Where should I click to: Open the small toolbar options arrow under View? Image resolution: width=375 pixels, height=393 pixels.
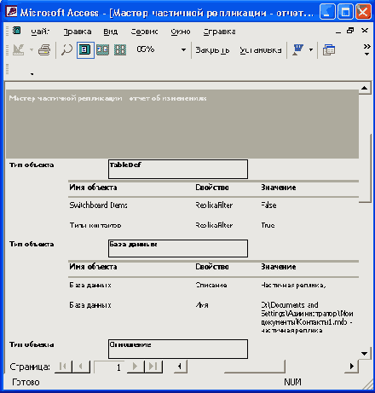click(32, 74)
